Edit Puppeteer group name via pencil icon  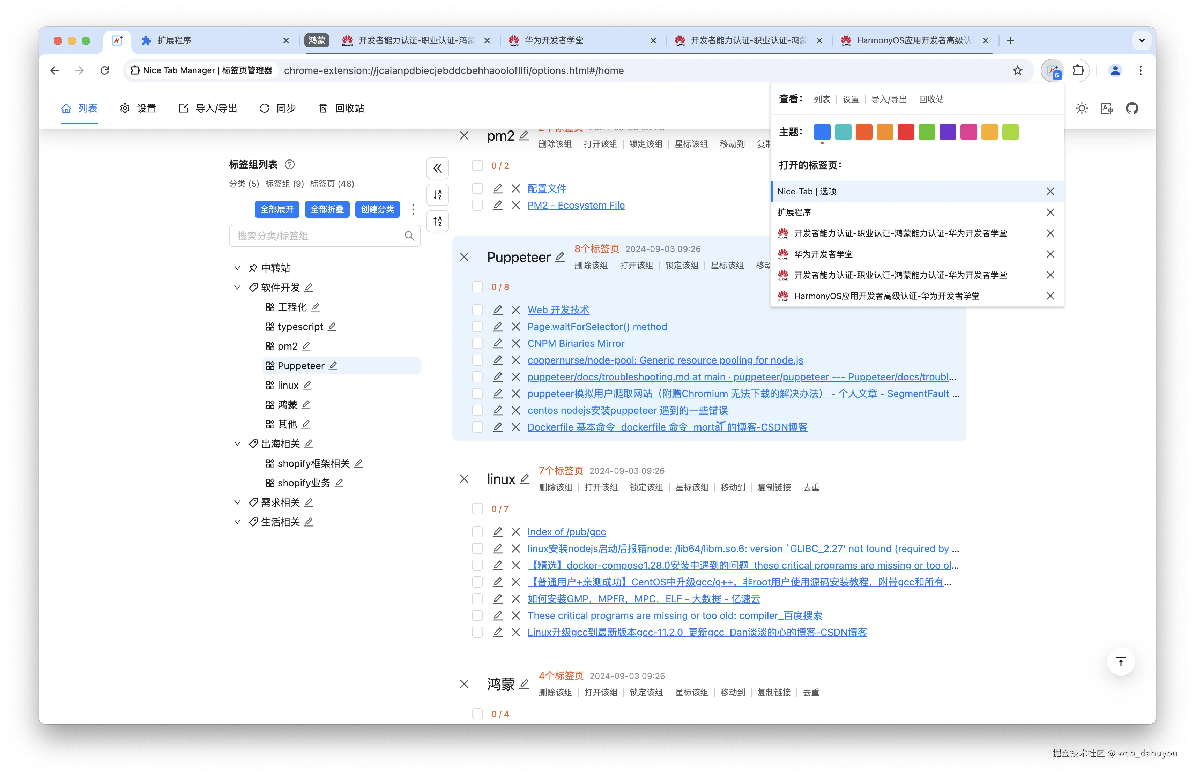click(x=559, y=258)
